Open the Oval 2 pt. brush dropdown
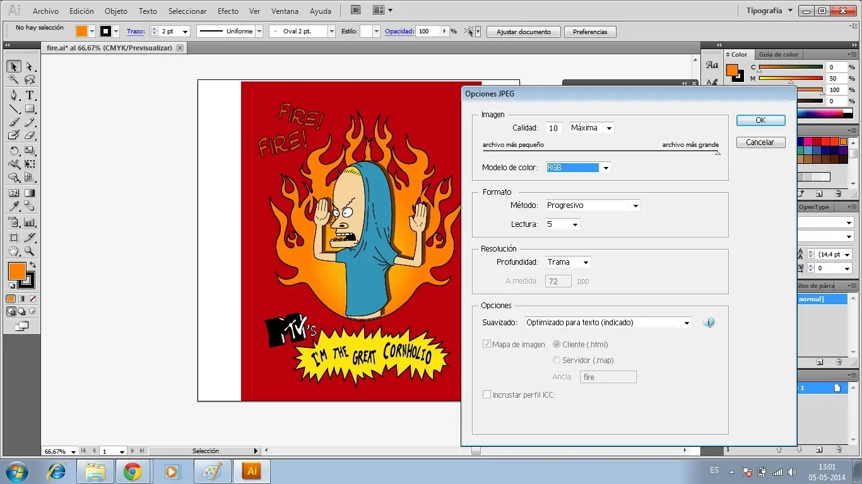862x484 pixels. tap(331, 32)
